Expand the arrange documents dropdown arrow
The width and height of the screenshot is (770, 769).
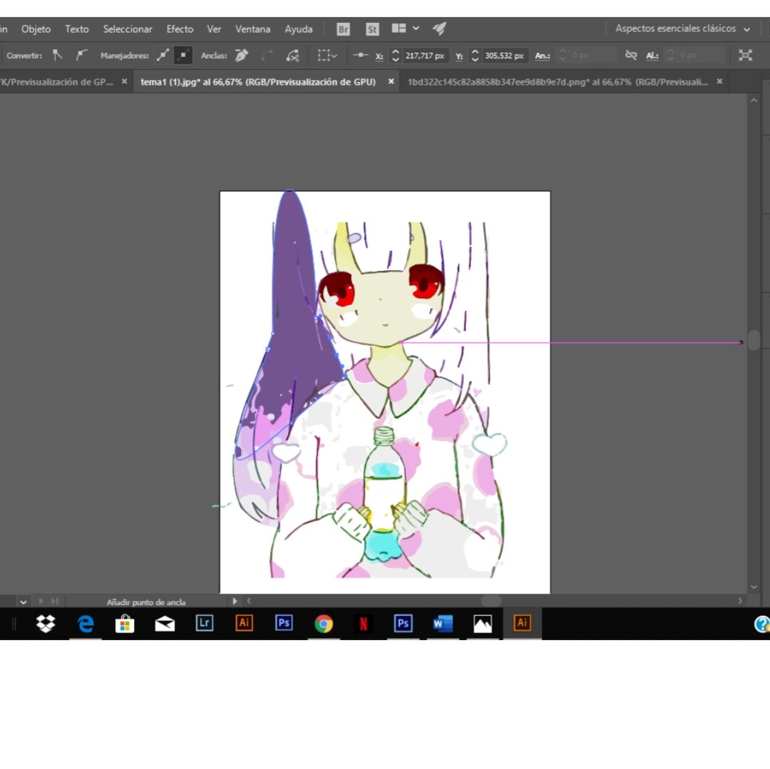tap(416, 29)
